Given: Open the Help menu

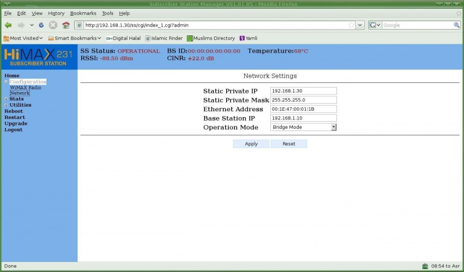Looking at the screenshot, I should pos(124,13).
